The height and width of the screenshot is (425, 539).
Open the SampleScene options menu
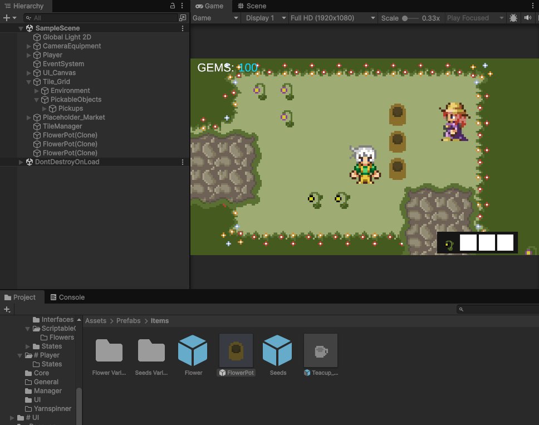click(183, 28)
